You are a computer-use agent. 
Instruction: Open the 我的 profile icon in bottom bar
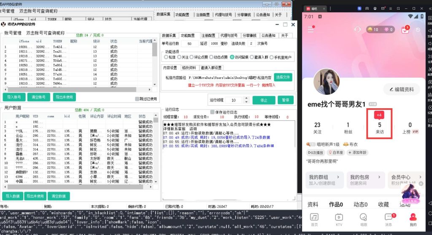pos(413,219)
